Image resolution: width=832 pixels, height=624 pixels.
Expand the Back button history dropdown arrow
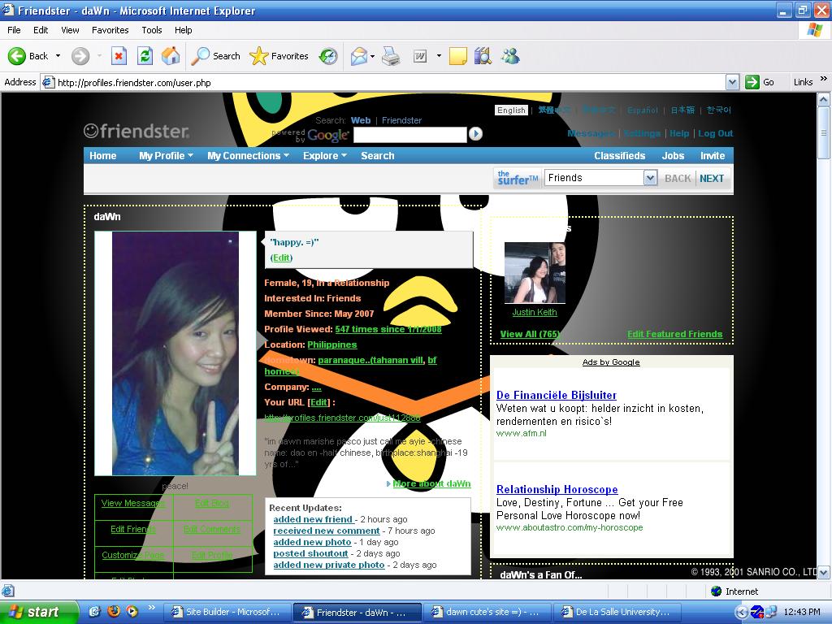pyautogui.click(x=58, y=56)
